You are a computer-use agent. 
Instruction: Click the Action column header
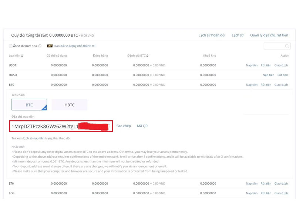coord(285,56)
